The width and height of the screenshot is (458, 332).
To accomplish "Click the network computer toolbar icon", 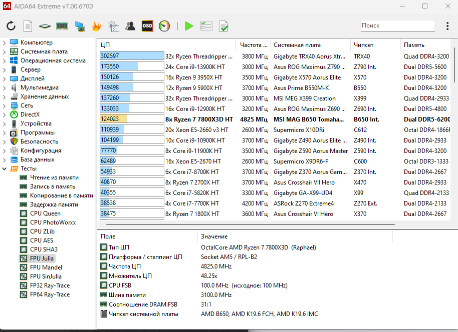I will point(80,26).
